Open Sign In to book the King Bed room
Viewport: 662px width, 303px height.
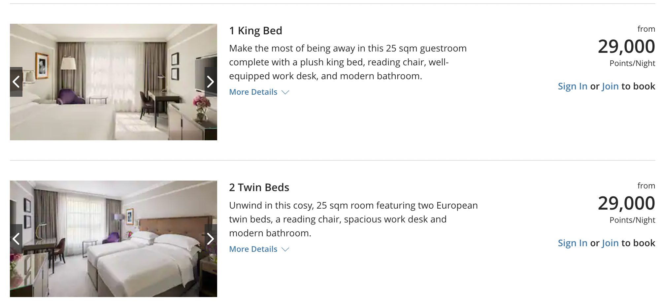[573, 86]
